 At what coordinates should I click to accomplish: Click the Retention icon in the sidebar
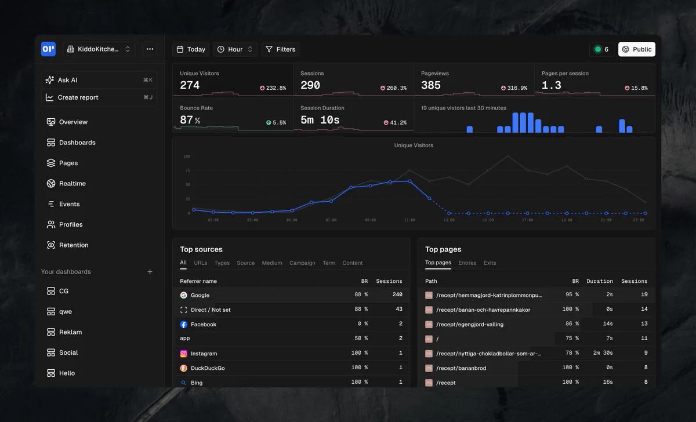[51, 245]
